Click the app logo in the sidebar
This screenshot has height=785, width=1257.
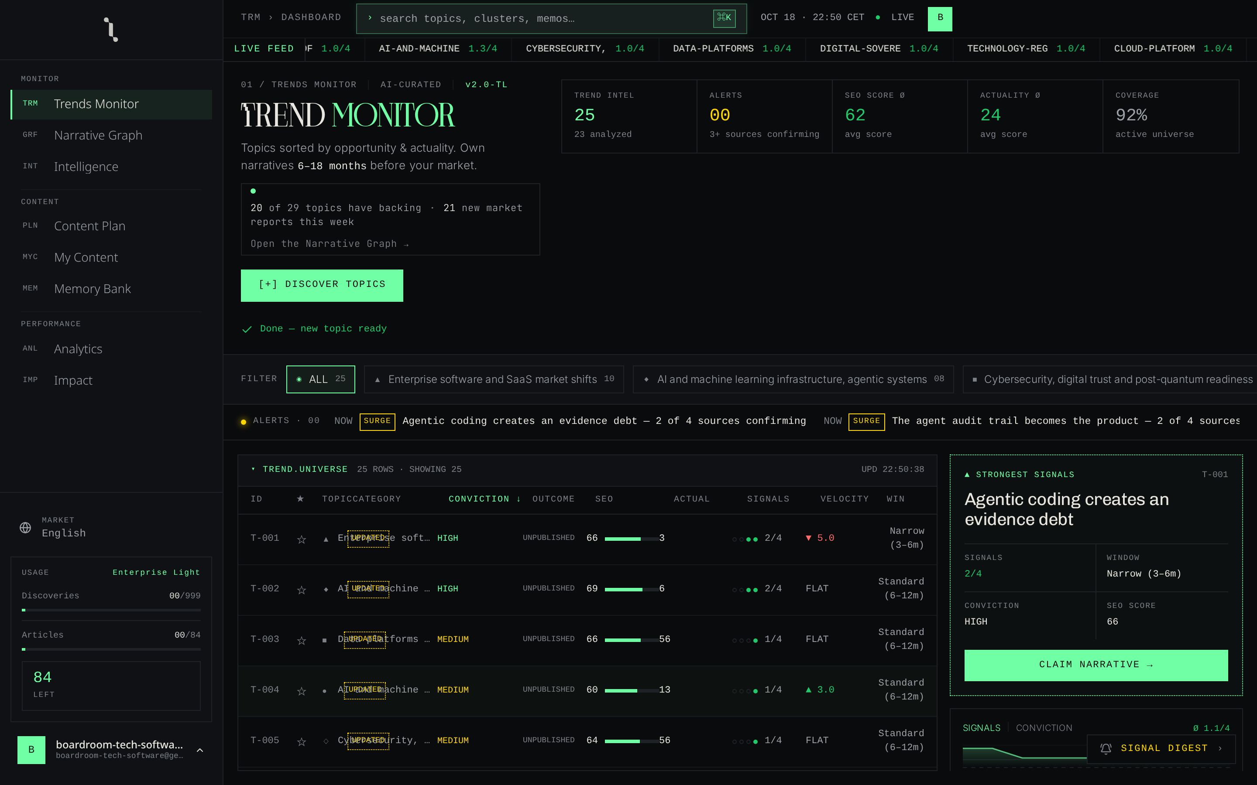110,30
